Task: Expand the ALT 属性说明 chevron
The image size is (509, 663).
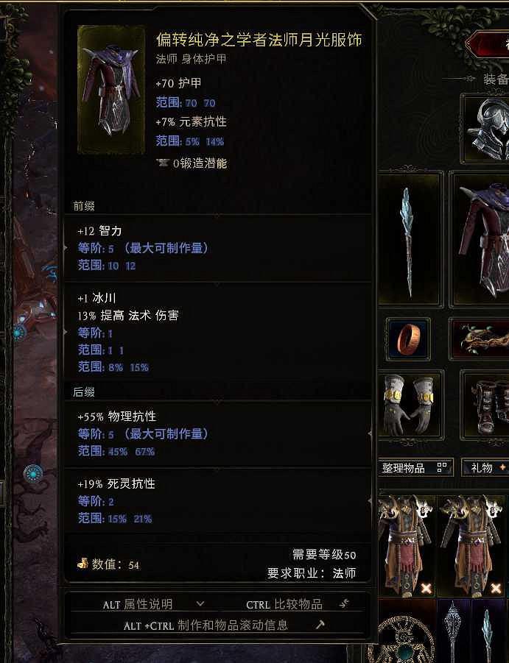Action: (200, 604)
